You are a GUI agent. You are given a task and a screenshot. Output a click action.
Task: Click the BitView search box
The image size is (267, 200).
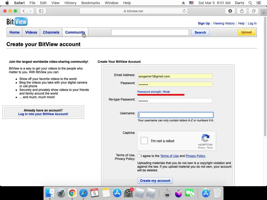point(150,32)
